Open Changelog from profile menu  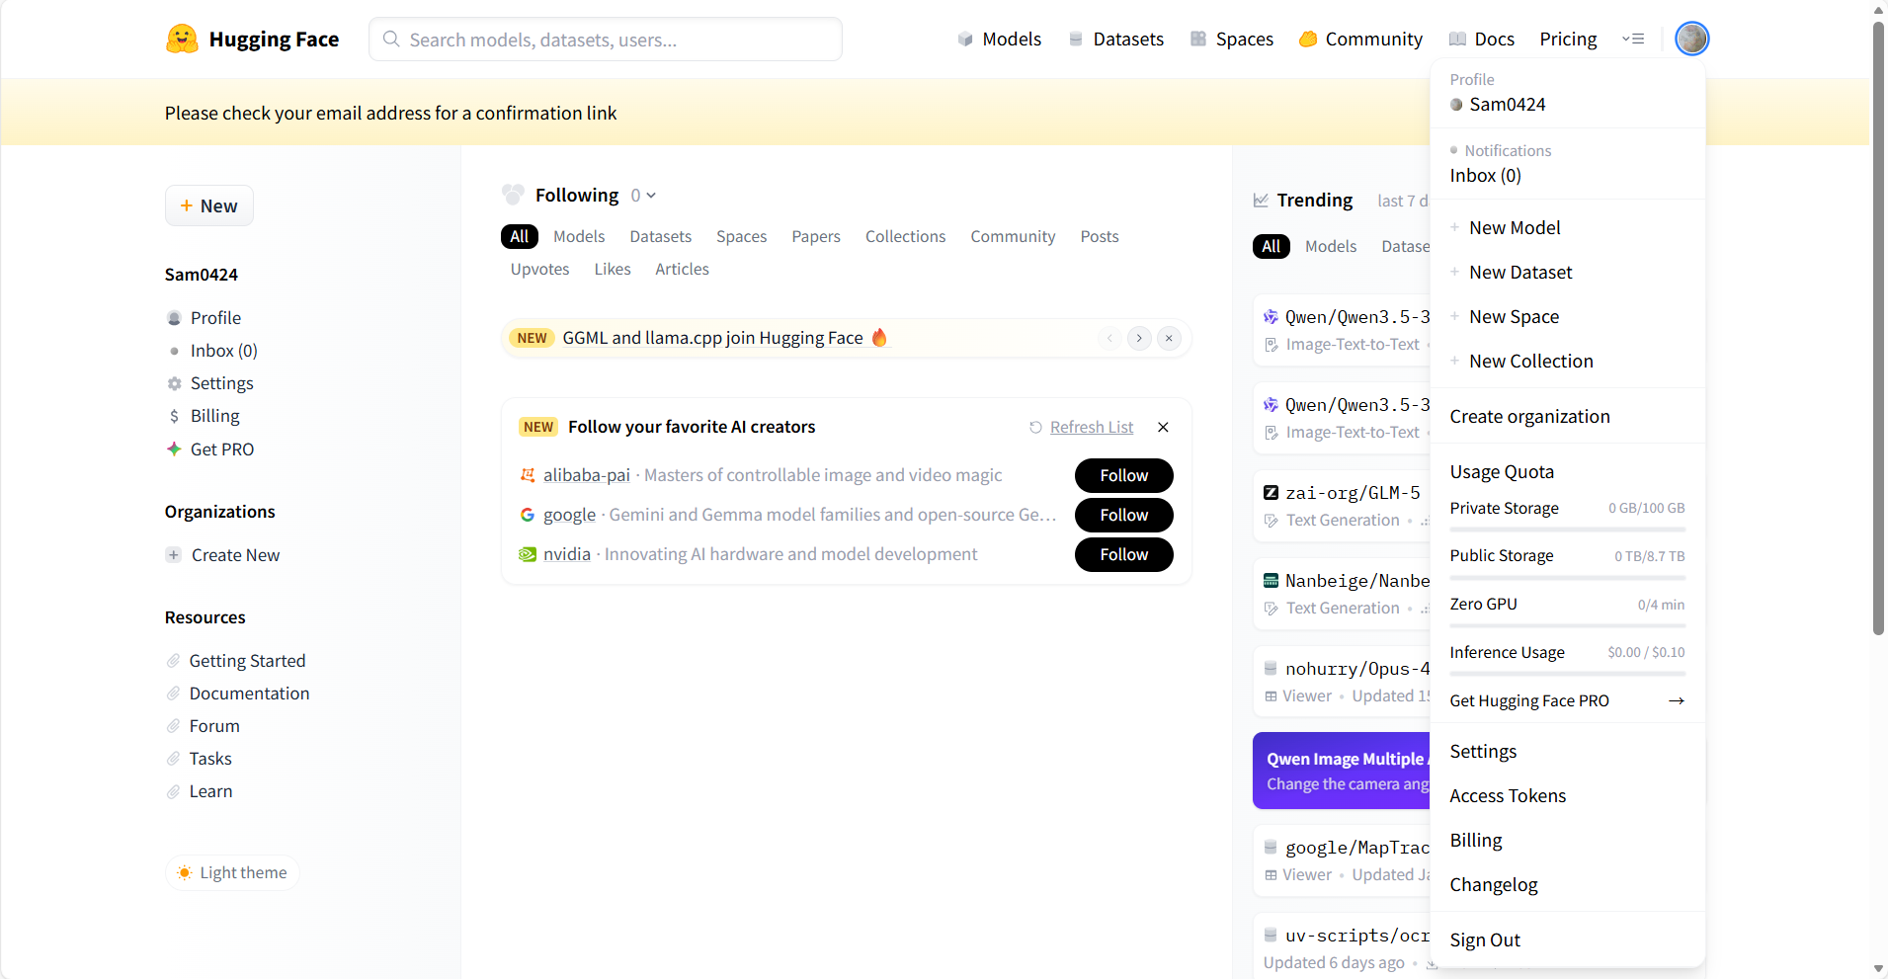(1568, 885)
